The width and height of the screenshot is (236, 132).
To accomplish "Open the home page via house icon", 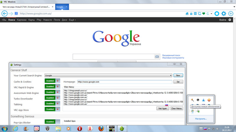I will [187, 13].
